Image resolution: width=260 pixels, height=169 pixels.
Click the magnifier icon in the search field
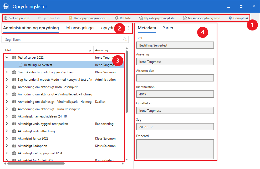point(125,40)
